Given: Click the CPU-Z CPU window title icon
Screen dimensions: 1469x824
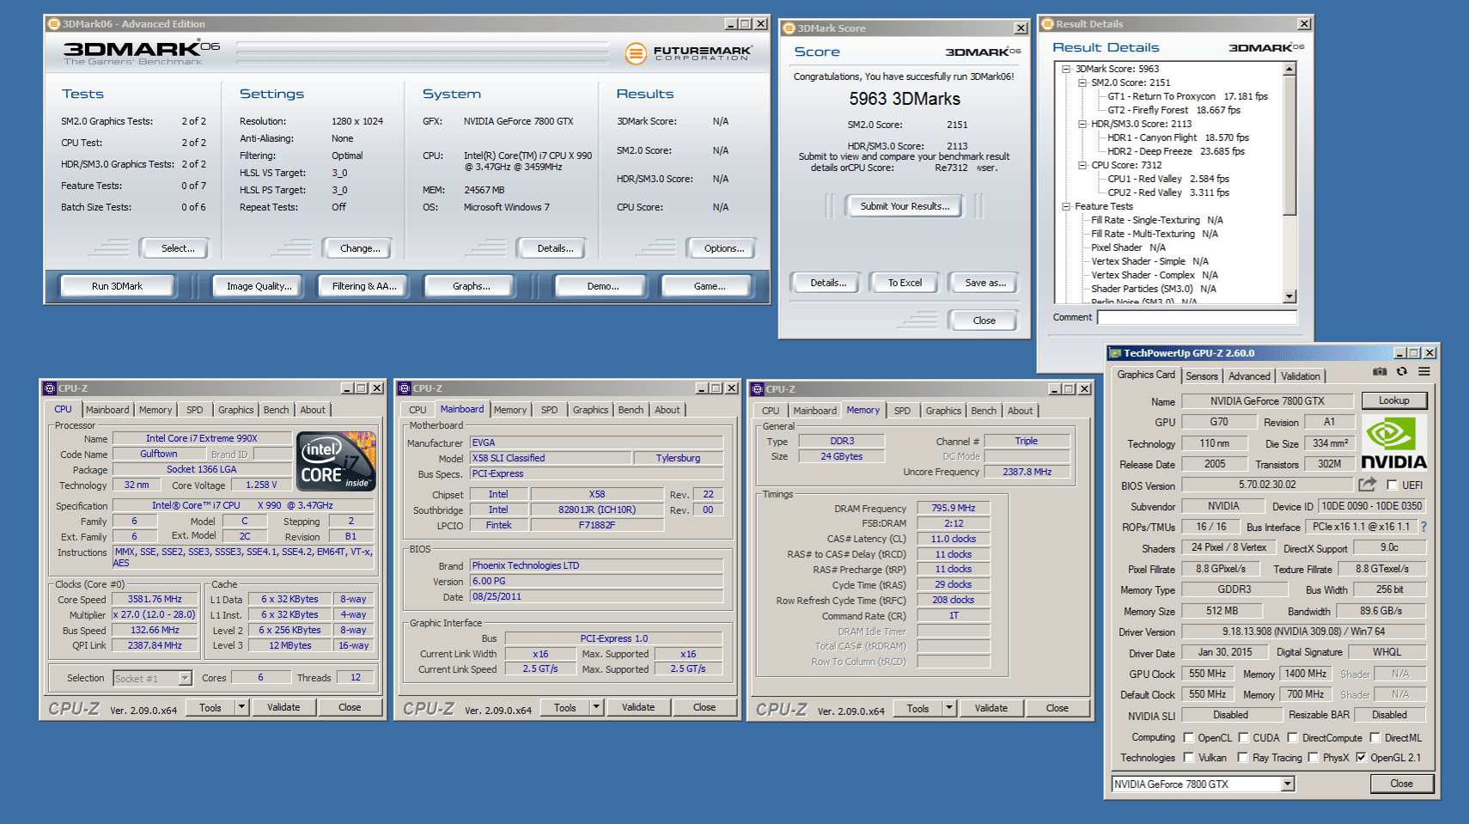Looking at the screenshot, I should click(x=50, y=388).
